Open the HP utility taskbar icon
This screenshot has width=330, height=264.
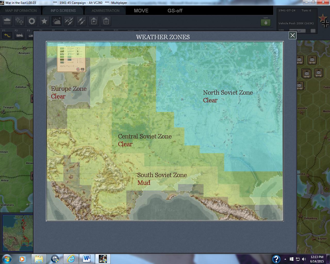(55, 259)
